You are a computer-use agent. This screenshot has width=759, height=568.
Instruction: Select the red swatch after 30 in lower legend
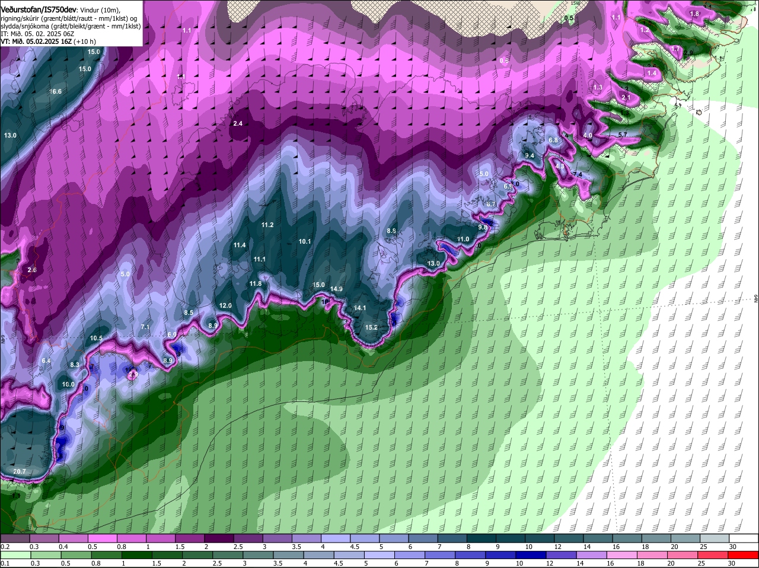pos(744,554)
